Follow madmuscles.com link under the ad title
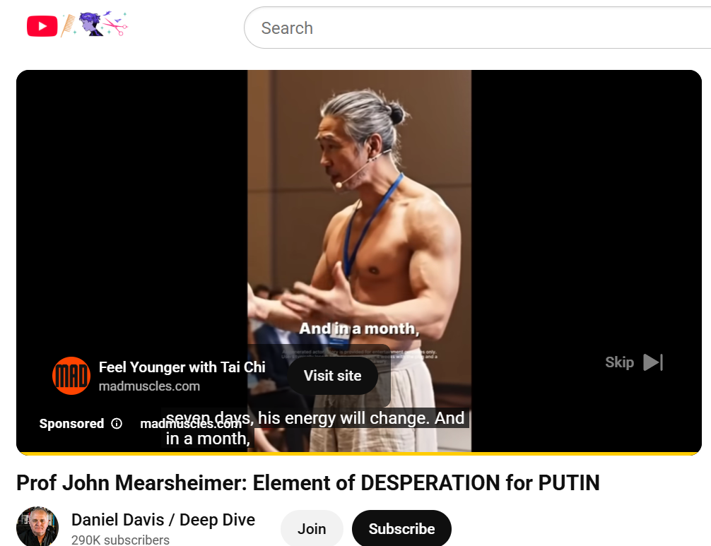This screenshot has height=546, width=711. 149,386
